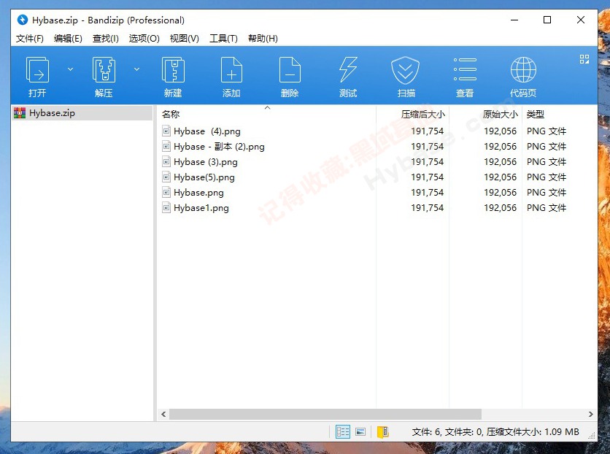Click original size 192,056 of Hybase1.png
Viewport: 610px width, 454px height.
(x=501, y=208)
